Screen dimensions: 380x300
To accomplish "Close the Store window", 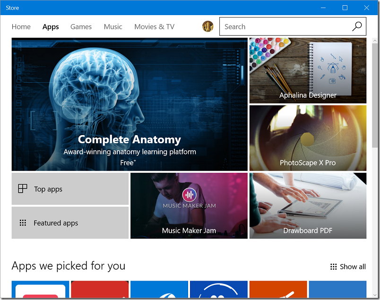I will [366, 8].
